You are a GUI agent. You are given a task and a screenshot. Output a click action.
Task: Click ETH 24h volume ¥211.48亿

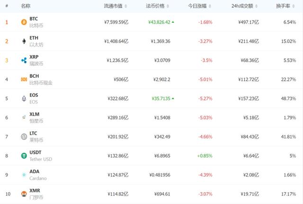coord(249,41)
